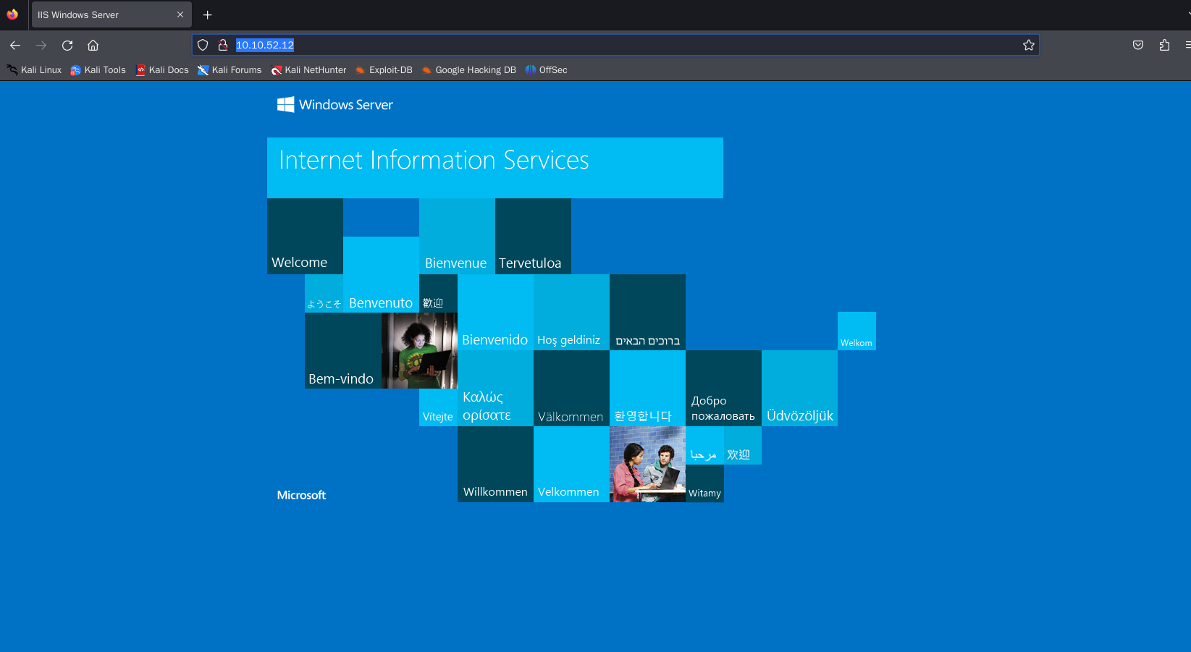Click the Welcome tile
The image size is (1191, 652).
[x=305, y=237]
